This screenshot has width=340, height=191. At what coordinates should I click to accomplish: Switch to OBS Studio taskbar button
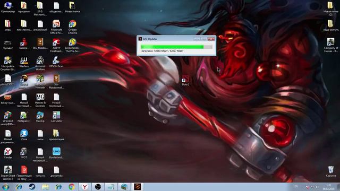[x=98, y=187]
